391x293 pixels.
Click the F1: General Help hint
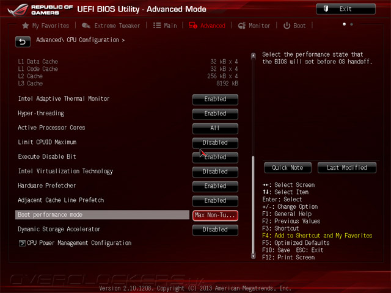point(287,214)
